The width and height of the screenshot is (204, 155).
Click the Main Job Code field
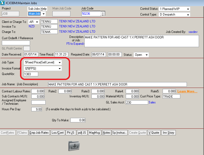(61, 14)
